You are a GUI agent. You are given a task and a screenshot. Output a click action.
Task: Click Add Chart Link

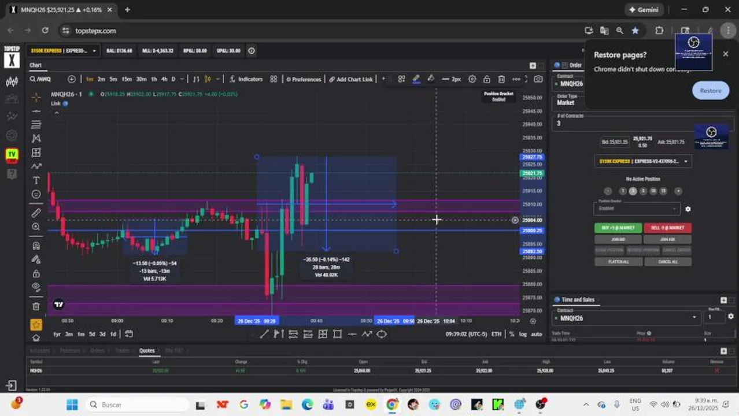(x=351, y=79)
